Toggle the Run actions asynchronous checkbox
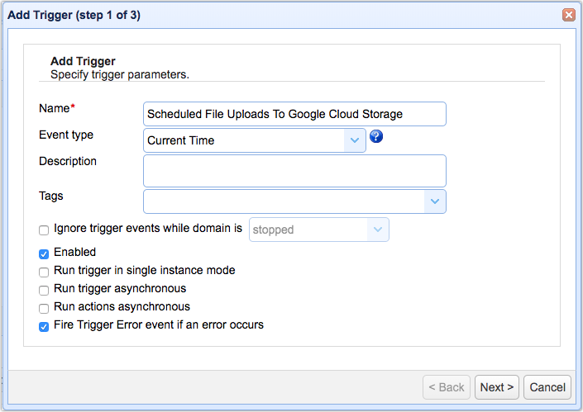The image size is (583, 412). pyautogui.click(x=44, y=308)
